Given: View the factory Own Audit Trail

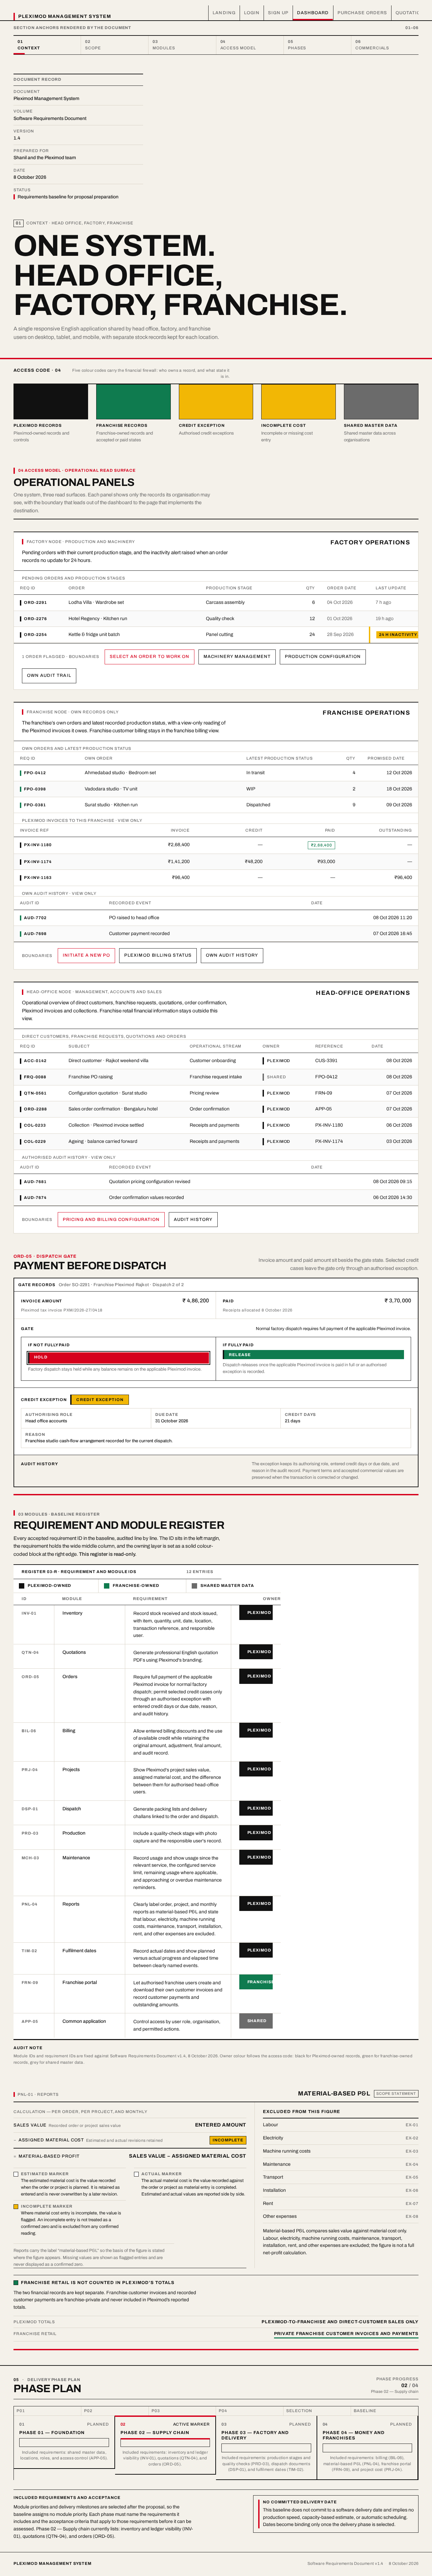Looking at the screenshot, I should tap(49, 676).
